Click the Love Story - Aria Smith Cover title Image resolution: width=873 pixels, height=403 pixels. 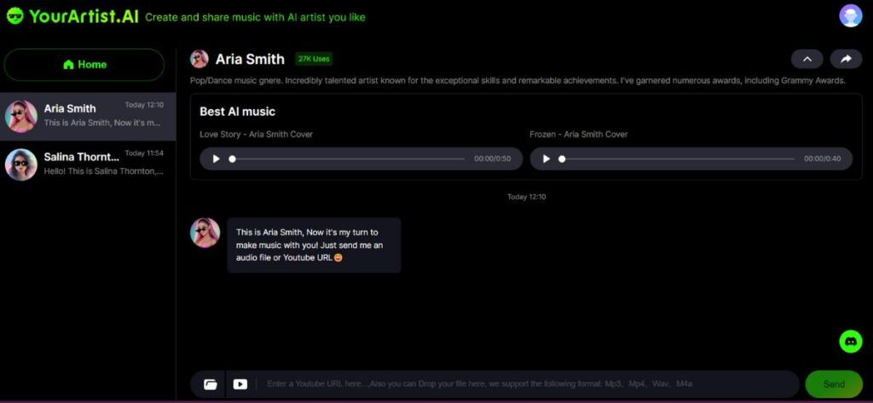click(x=256, y=134)
